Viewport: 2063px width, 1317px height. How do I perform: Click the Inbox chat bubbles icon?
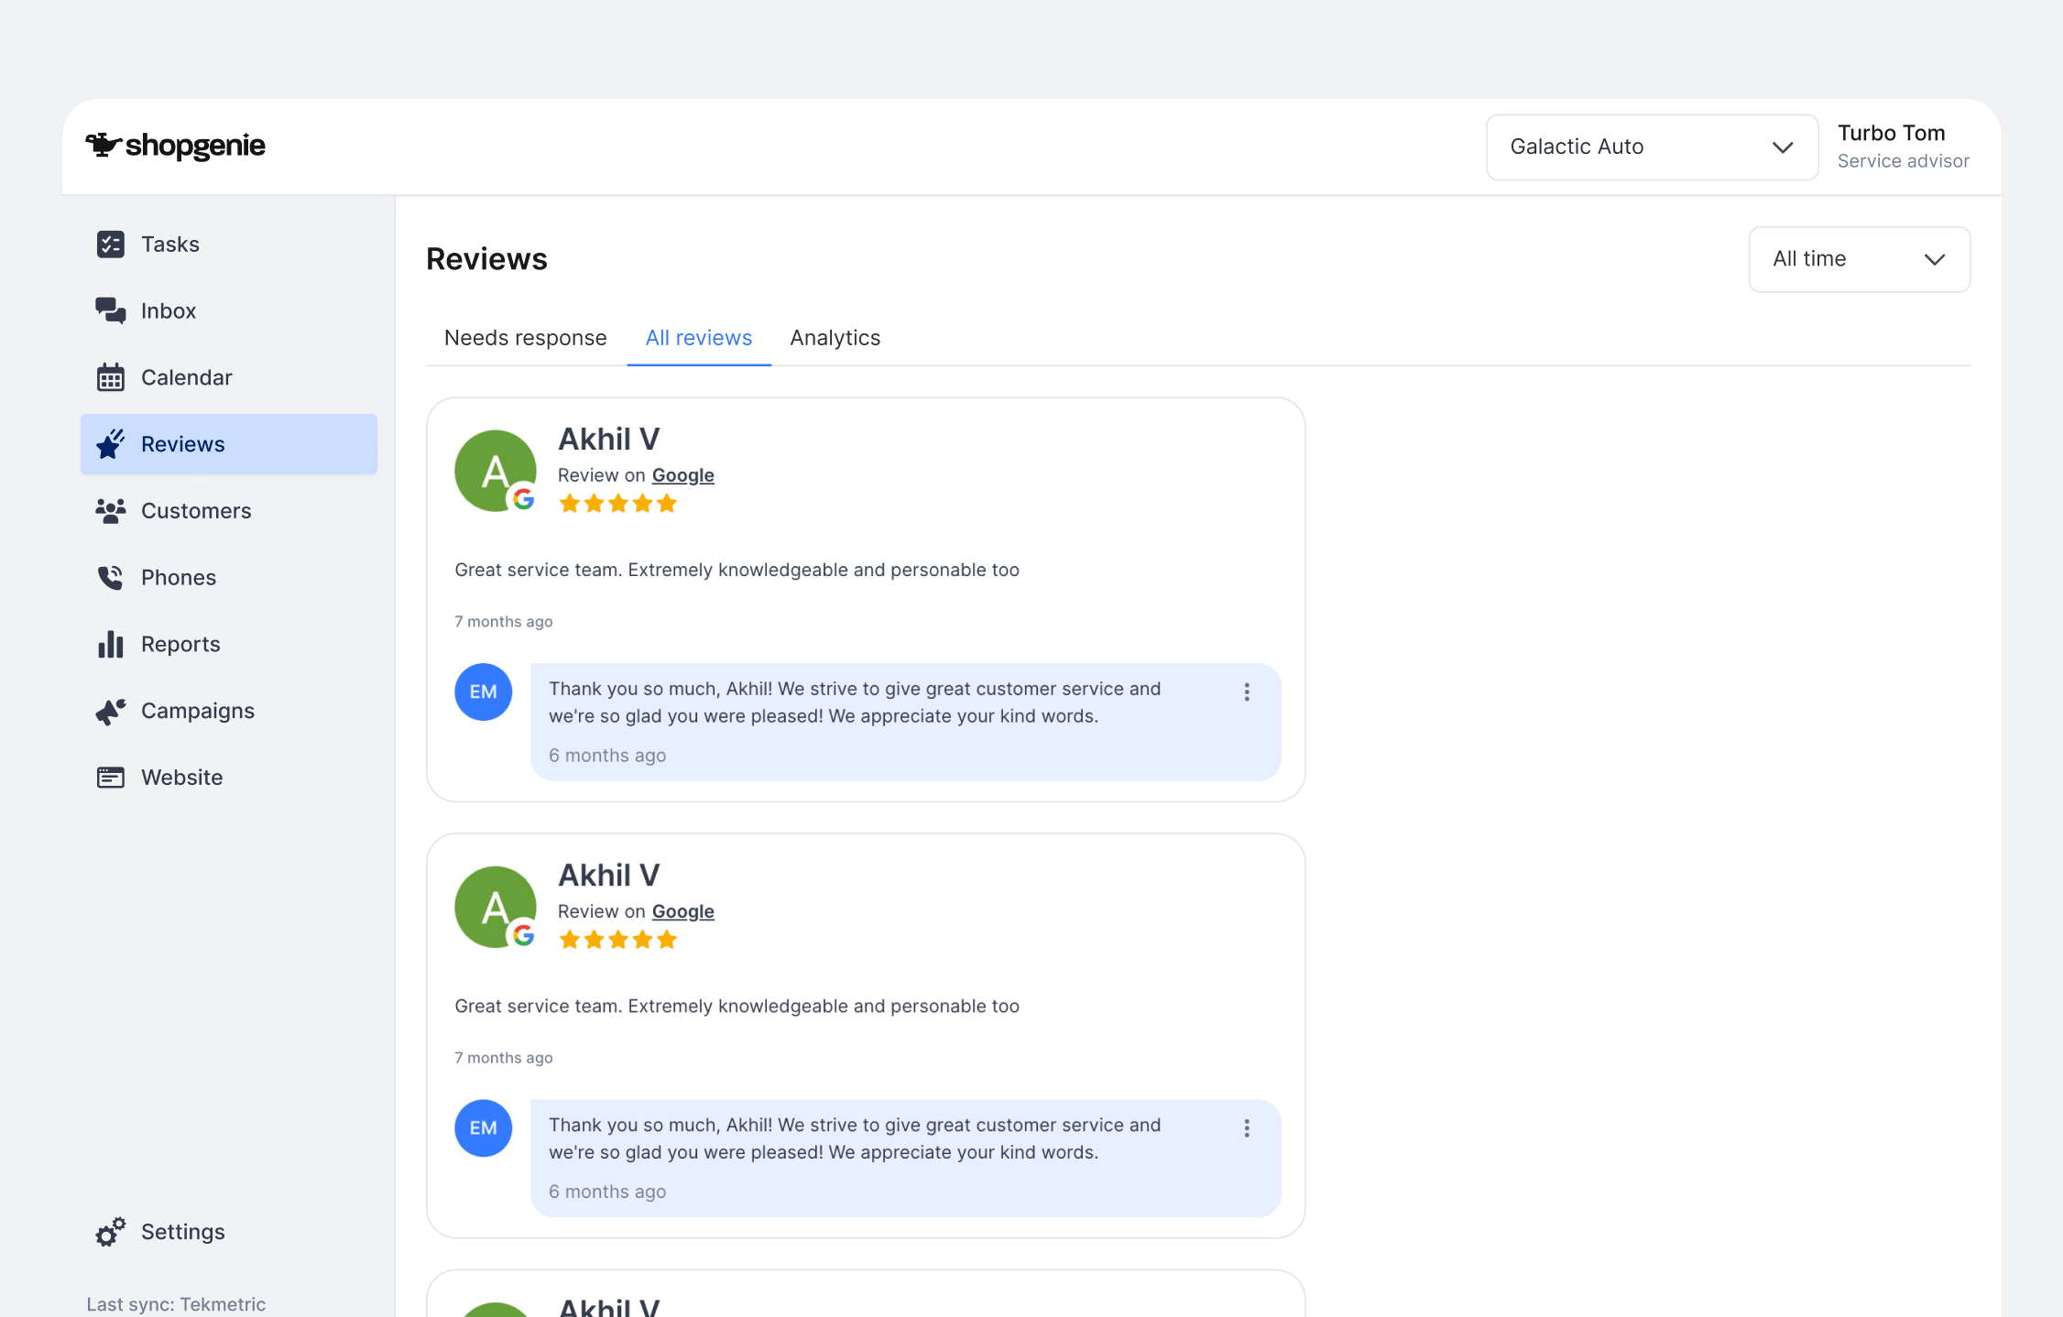[110, 310]
